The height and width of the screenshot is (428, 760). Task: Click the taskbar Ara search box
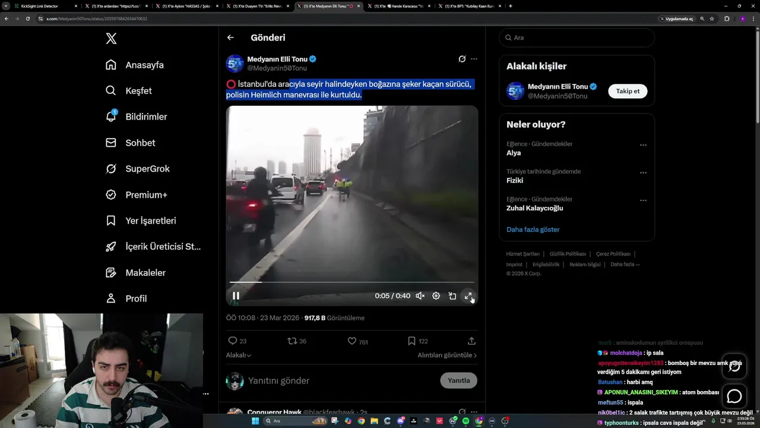[296, 421]
